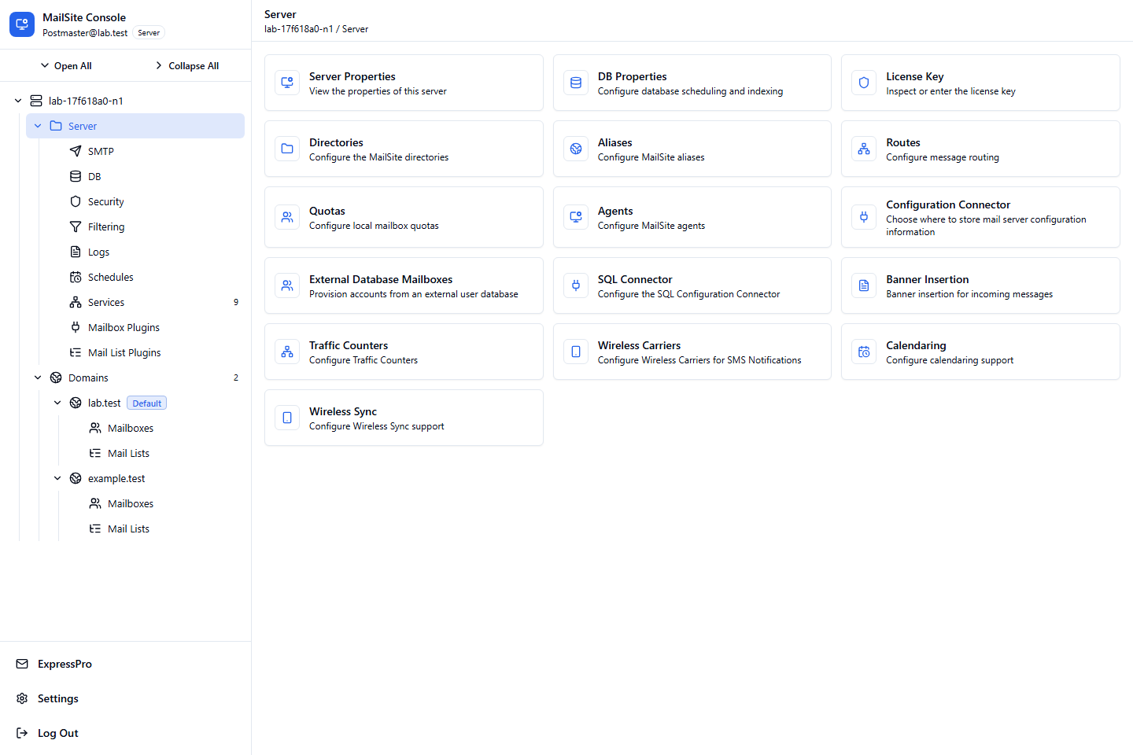
Task: Click the Domains count badge 2
Action: (x=236, y=377)
